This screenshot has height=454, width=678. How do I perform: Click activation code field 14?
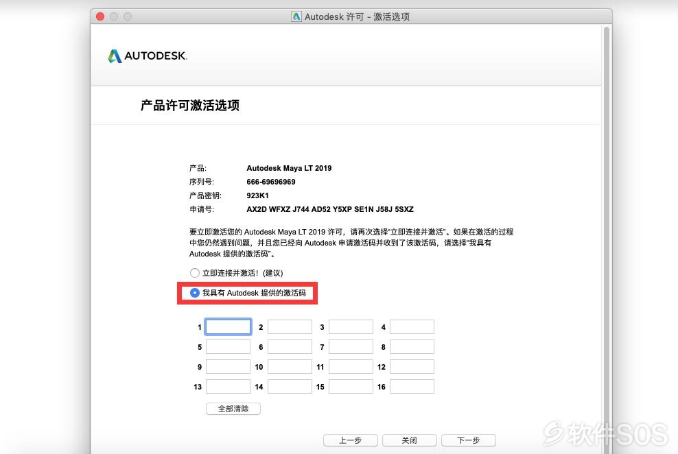(290, 387)
